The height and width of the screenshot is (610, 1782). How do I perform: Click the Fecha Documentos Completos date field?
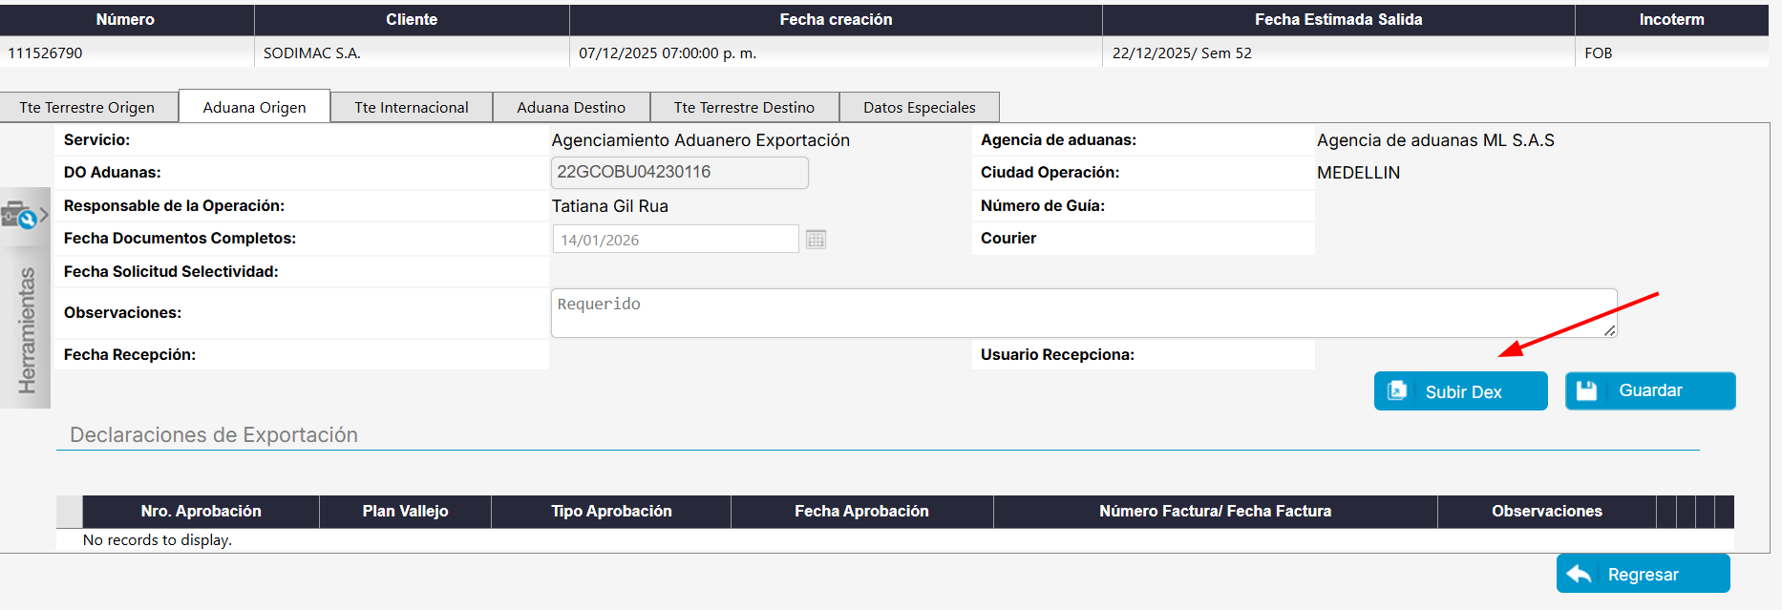[674, 240]
